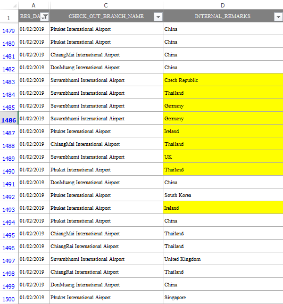Select column D header
Viewport: 283px width, 304px height.
[x=223, y=5]
